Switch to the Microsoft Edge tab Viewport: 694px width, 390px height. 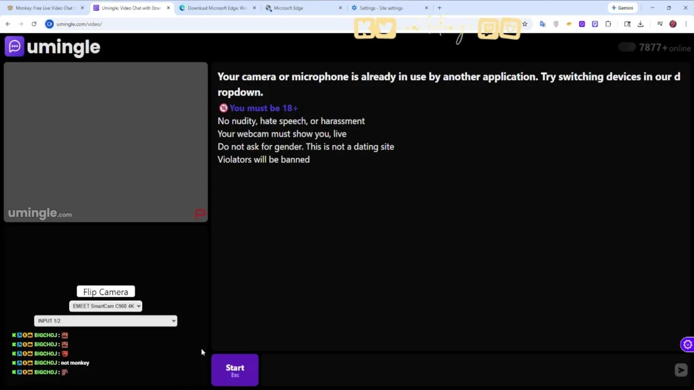(x=304, y=8)
